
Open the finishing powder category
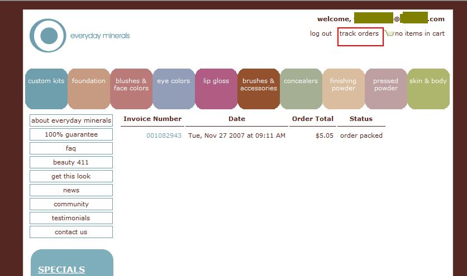(344, 89)
